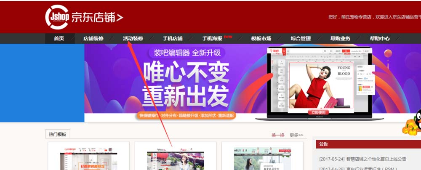The width and height of the screenshot is (421, 170).
Task: Open the 帮助中心 menu
Action: pos(380,38)
